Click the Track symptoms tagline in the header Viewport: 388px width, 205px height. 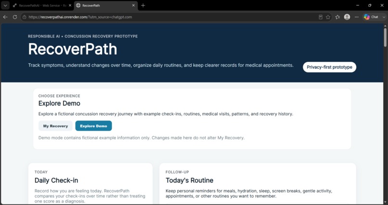coord(161,65)
